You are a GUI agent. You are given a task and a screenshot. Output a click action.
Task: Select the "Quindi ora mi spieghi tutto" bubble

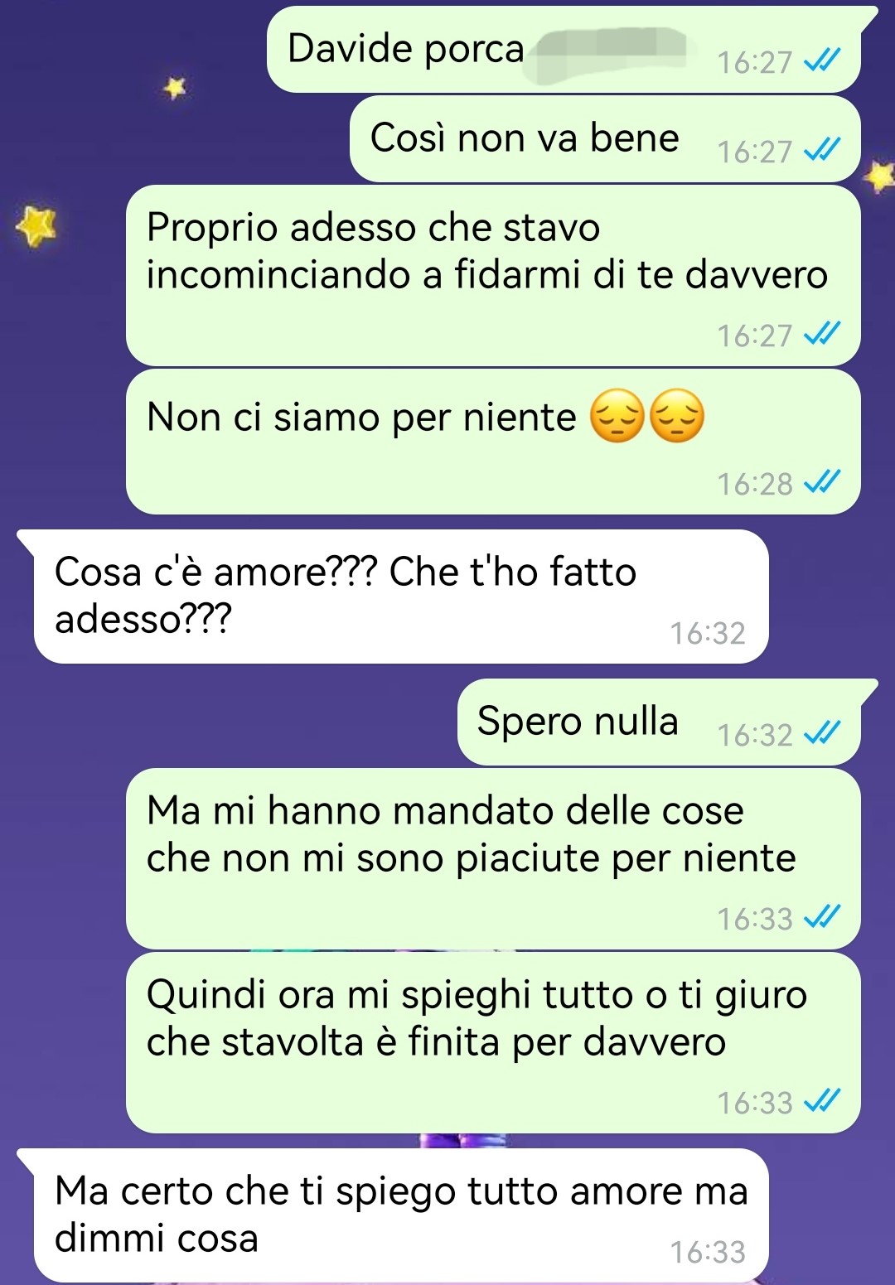point(493,1043)
